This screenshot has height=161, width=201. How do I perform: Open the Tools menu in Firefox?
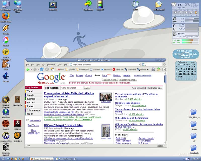coord(59,65)
